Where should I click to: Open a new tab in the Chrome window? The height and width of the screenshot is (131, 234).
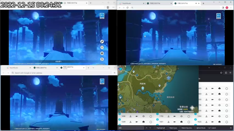click(x=203, y=3)
